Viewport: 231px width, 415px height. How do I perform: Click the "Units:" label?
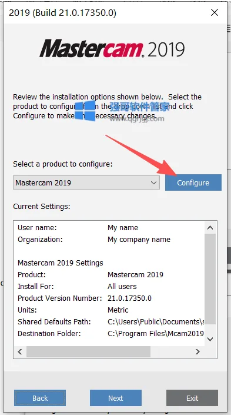pos(27,310)
